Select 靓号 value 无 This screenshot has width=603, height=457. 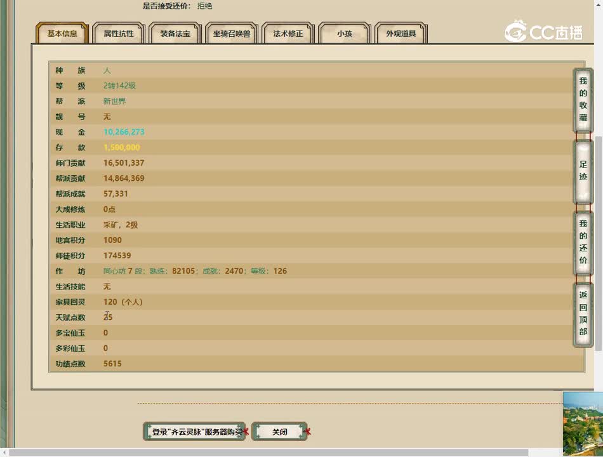pyautogui.click(x=107, y=117)
